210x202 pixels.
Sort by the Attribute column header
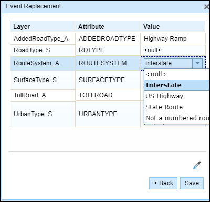click(108, 27)
